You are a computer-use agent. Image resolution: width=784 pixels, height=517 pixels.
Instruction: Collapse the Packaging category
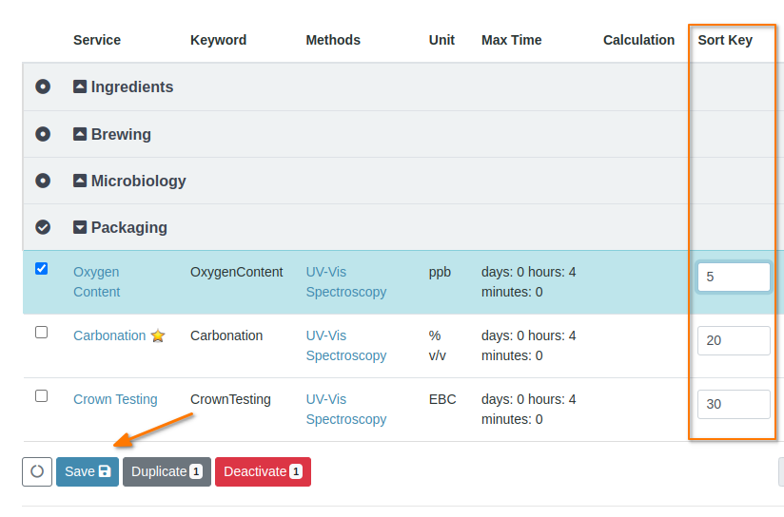80,227
